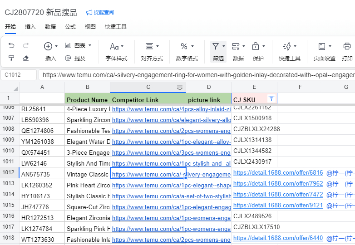The height and width of the screenshot is (245, 355).
Task: Click the 保护 lock icon
Action: coord(256,46)
